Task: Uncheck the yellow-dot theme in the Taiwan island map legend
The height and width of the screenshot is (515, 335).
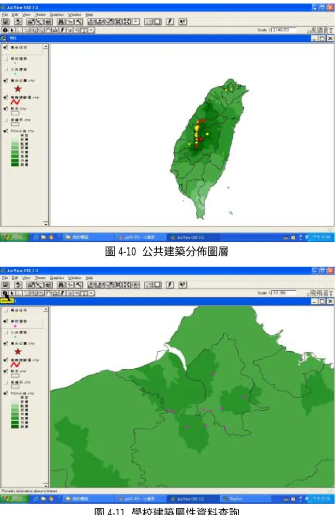Action: click(x=5, y=48)
